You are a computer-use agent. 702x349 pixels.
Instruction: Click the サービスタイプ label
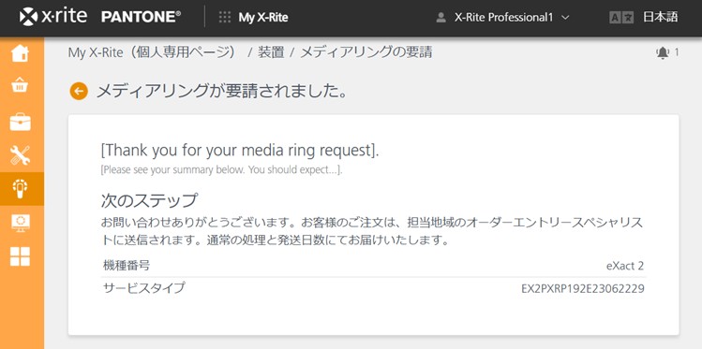coord(143,288)
